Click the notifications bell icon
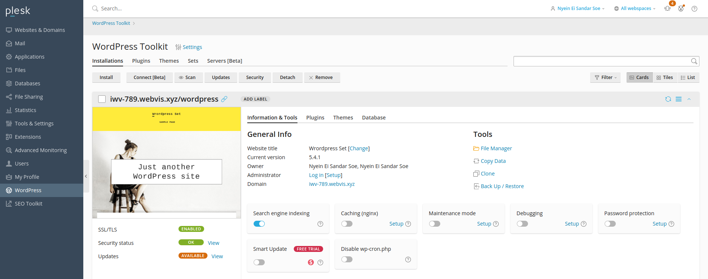 click(667, 9)
